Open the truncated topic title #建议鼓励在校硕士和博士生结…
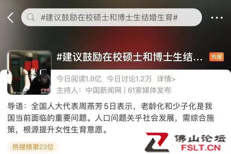This screenshot has width=231, height=154. click(x=129, y=57)
